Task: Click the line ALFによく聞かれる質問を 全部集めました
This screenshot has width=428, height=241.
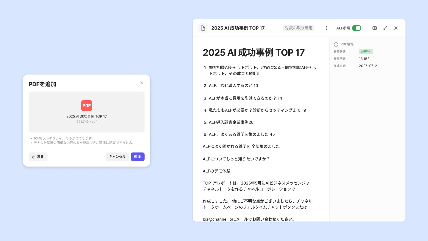Action: (241, 146)
